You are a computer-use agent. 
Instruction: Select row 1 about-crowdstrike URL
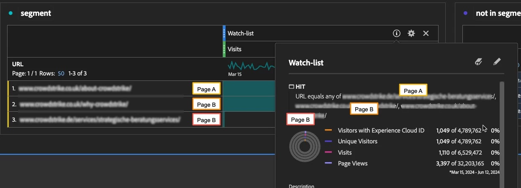click(75, 88)
